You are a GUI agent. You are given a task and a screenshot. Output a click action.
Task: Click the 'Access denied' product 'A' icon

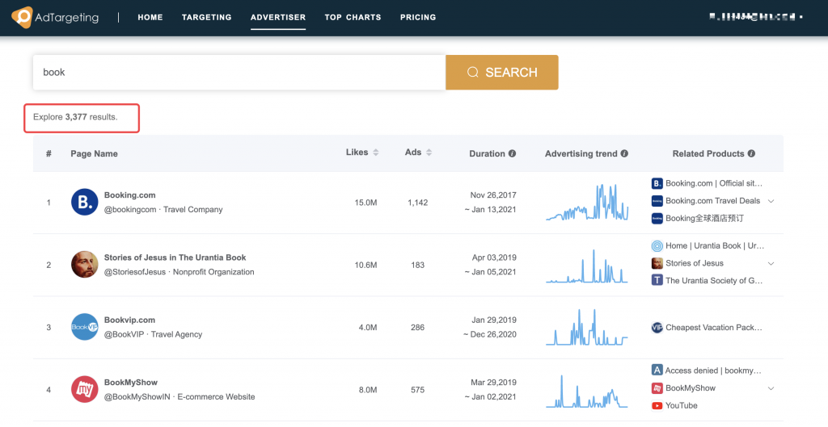click(657, 370)
